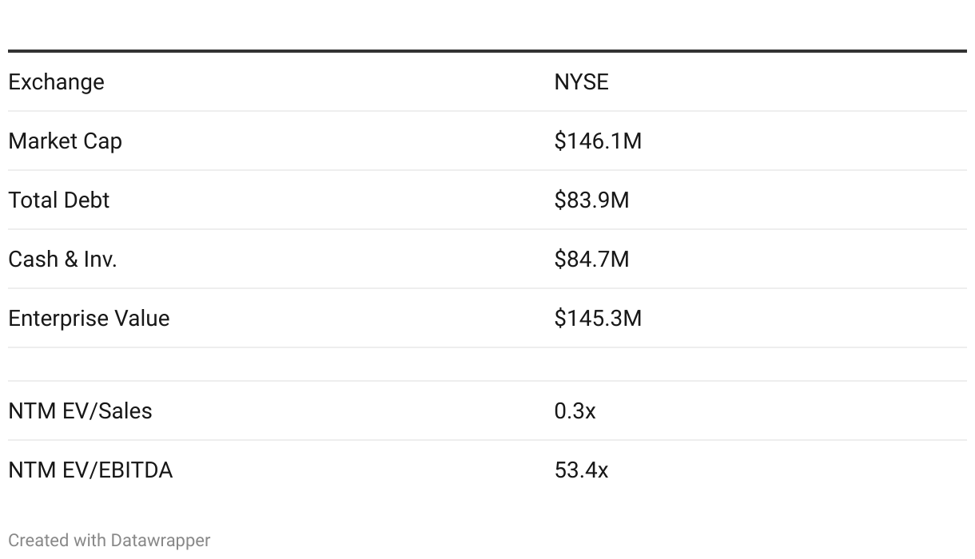
Task: Select the 0.3x multiple value
Action: pyautogui.click(x=575, y=411)
